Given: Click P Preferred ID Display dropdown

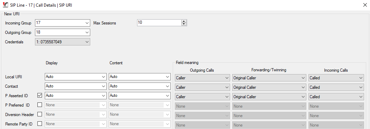Looking at the screenshot, I should pyautogui.click(x=76, y=105).
